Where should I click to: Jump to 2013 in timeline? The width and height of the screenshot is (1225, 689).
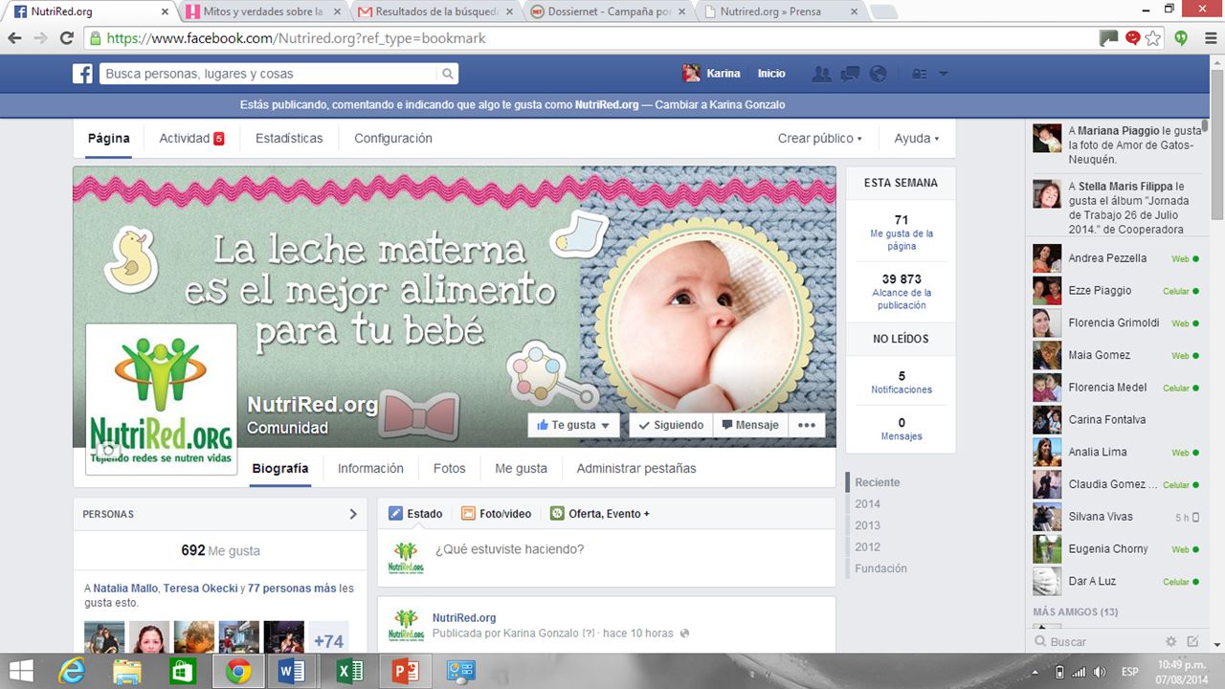tap(868, 525)
